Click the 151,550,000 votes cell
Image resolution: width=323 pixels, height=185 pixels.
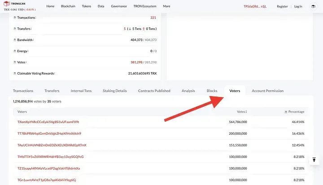pyautogui.click(x=238, y=145)
